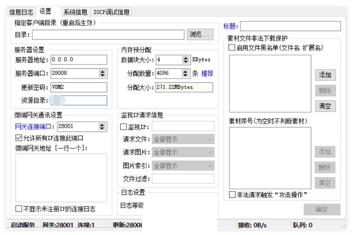
Task: Click the blue 推荐 link
Action: [207, 73]
